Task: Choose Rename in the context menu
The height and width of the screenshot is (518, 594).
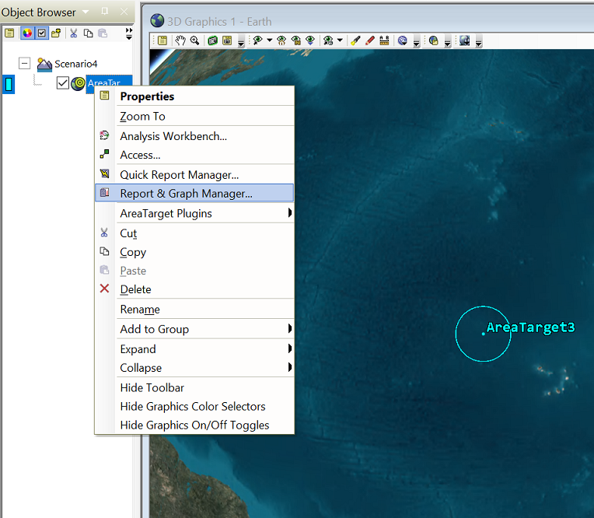Action: coord(194,310)
